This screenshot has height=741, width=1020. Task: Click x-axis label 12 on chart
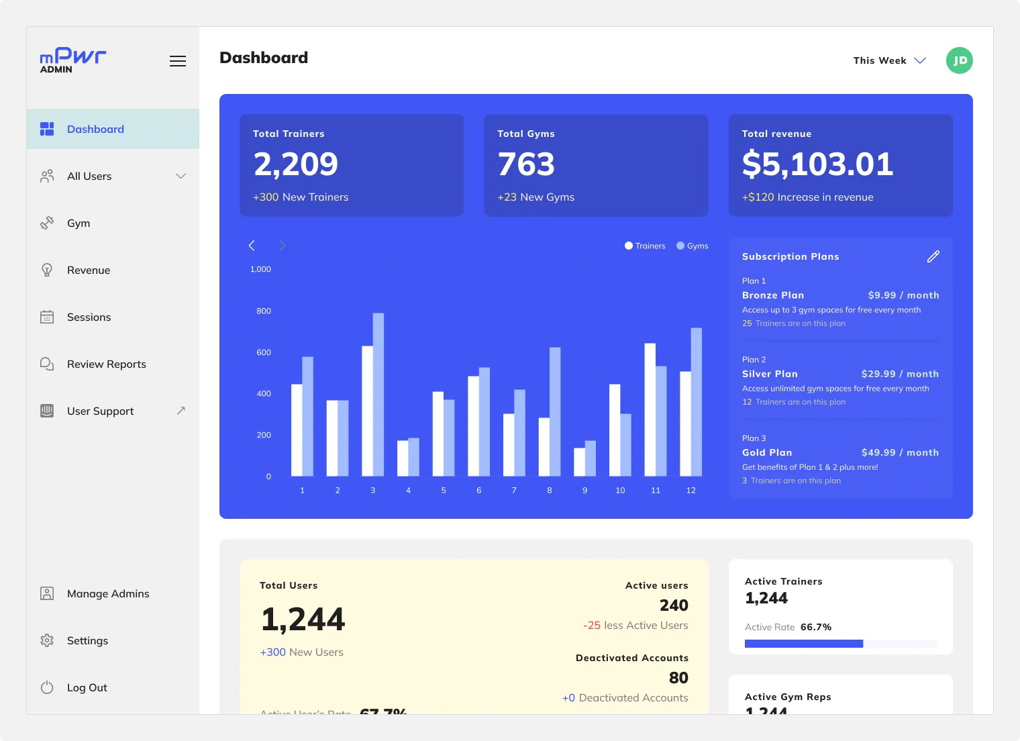pos(691,491)
